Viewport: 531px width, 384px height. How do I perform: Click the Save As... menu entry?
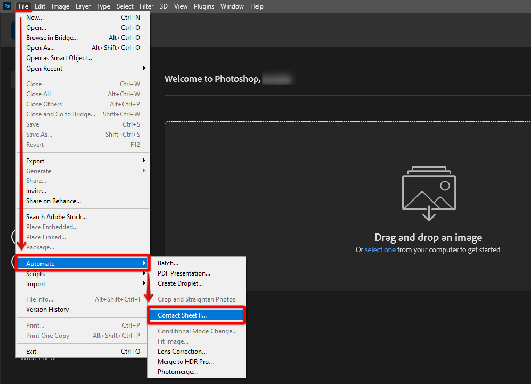tap(83, 135)
